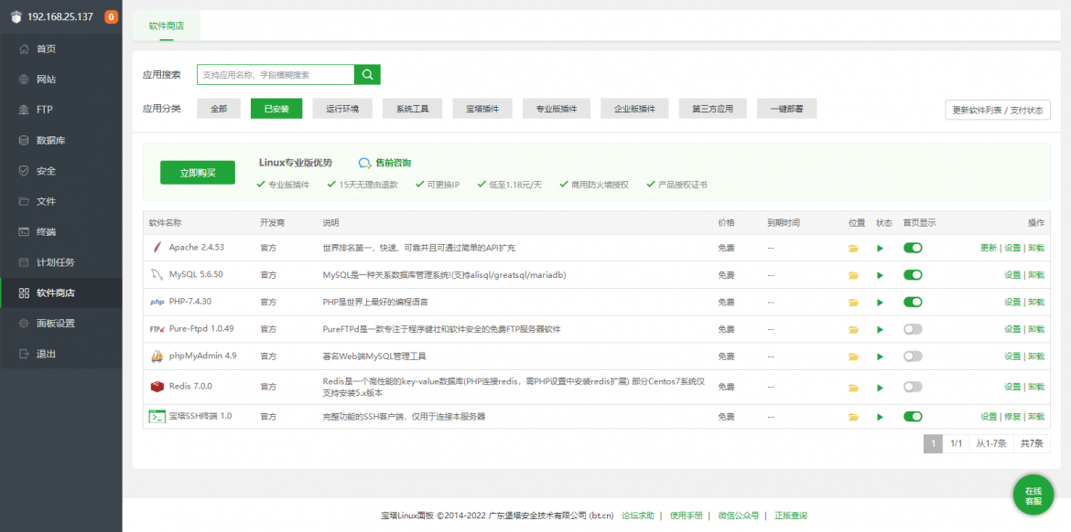Image resolution: width=1071 pixels, height=532 pixels.
Task: Open the MySQL row folder location icon
Action: pyautogui.click(x=853, y=275)
